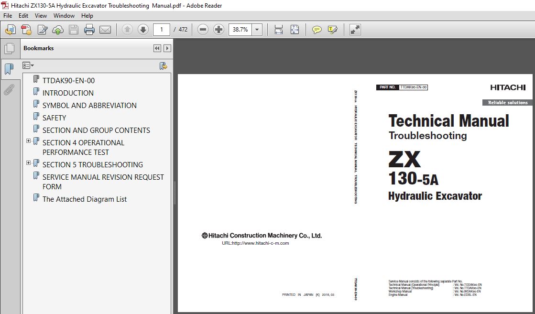Select SECTION 5 TROUBLESHOOTING bookmark
Screen dimensions: 535x314
point(92,165)
